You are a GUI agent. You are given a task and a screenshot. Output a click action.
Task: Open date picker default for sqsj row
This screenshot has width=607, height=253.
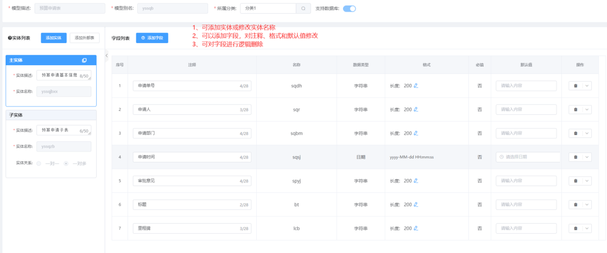click(x=528, y=157)
